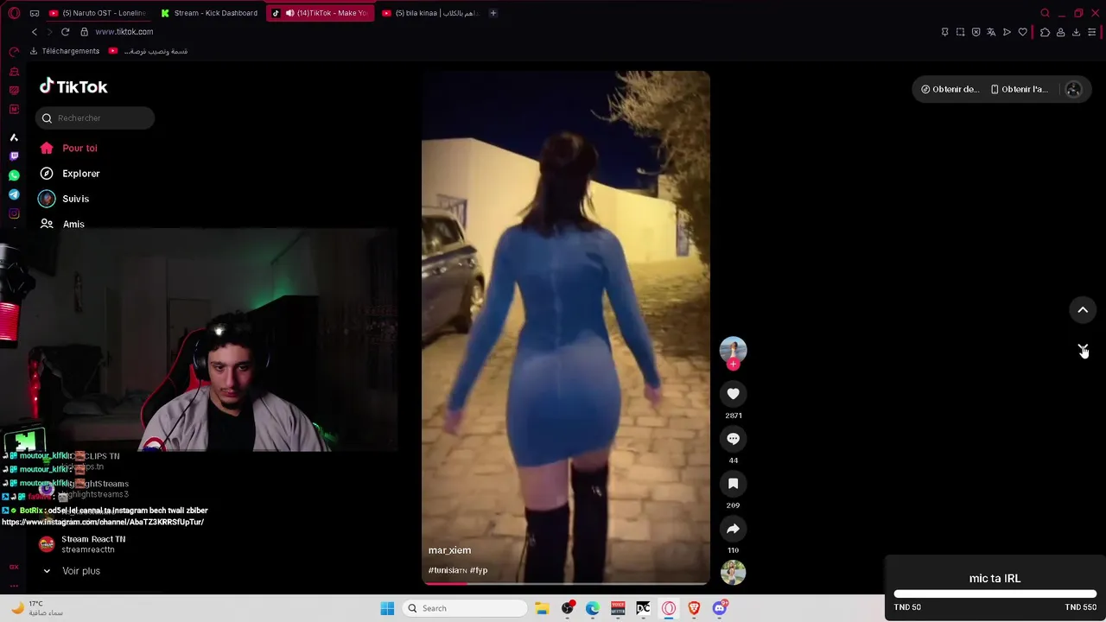Screen dimensions: 1106x622
Task: Open the Opera GX main menu logo
Action: tap(14, 13)
